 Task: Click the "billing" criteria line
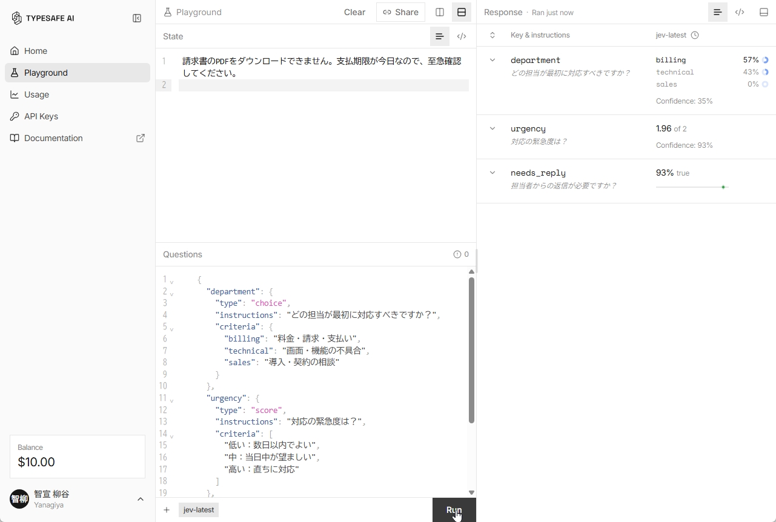(x=292, y=339)
